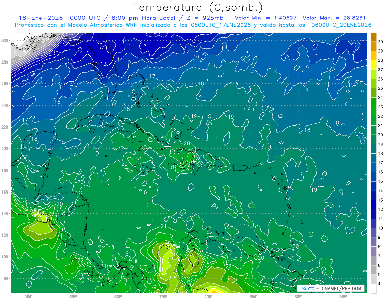Click the "80W" longitude axis label
389x301 pixels.
tap(118, 297)
